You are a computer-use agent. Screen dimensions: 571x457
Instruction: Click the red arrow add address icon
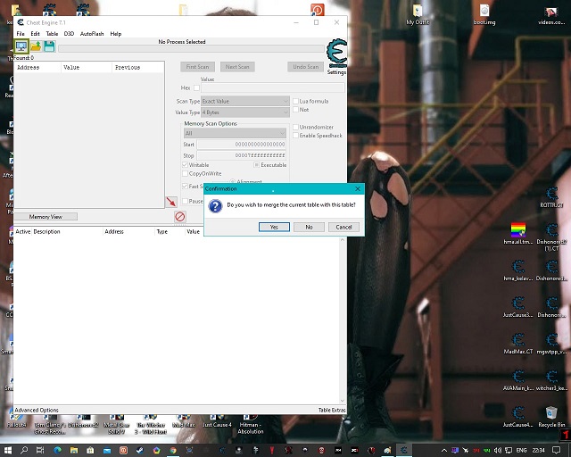point(170,202)
